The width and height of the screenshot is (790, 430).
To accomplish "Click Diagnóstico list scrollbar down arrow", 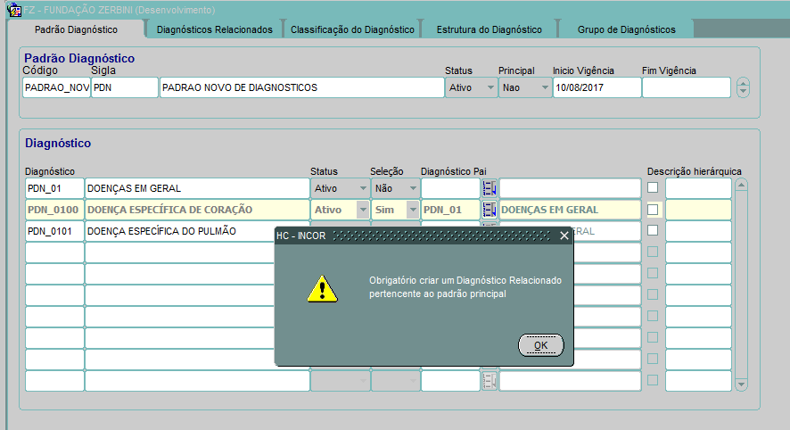I will (741, 385).
